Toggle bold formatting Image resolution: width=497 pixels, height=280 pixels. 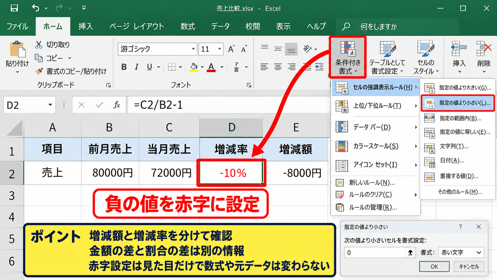pos(124,67)
